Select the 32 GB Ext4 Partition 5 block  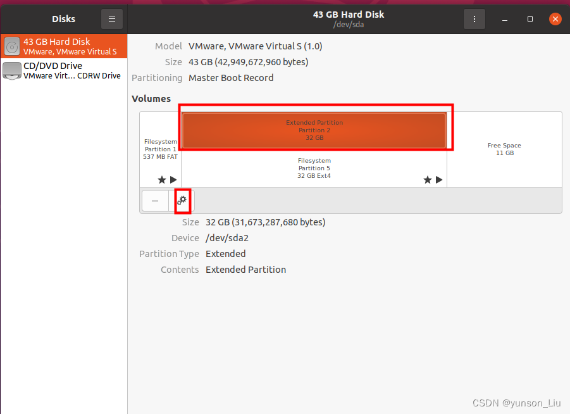pyautogui.click(x=314, y=166)
